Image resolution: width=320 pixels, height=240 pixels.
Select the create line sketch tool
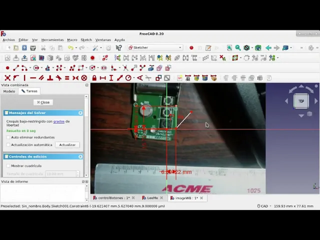point(16,68)
